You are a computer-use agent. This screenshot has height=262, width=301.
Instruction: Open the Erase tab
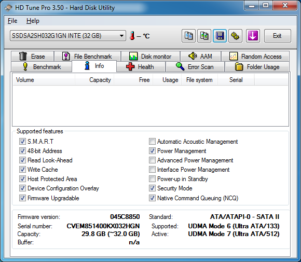33,57
